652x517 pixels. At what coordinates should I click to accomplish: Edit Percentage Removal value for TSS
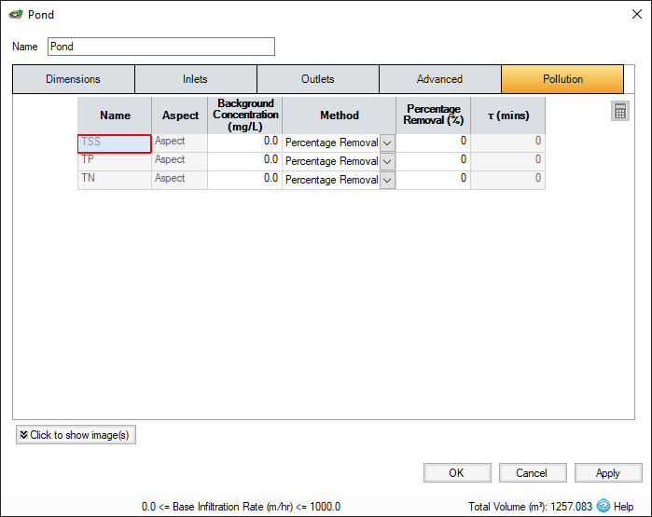pos(434,143)
